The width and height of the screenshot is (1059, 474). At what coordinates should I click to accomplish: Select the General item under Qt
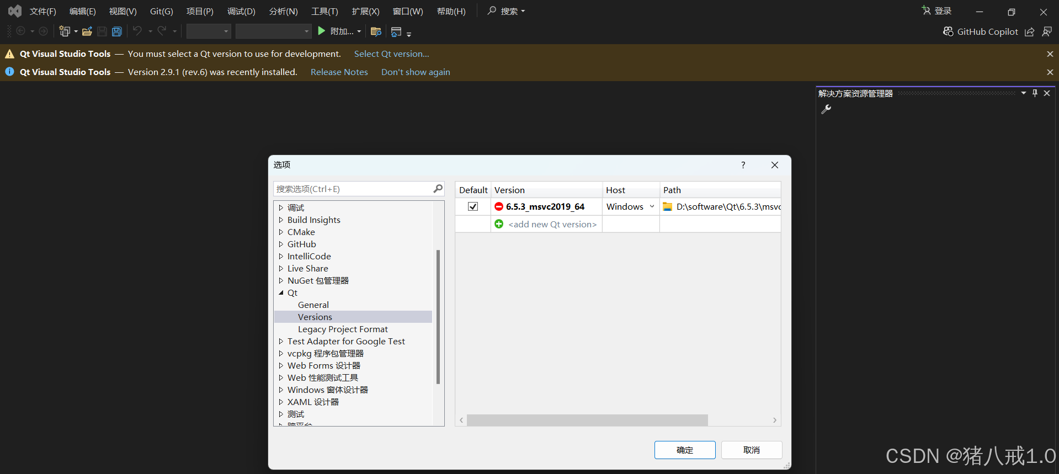(x=313, y=305)
